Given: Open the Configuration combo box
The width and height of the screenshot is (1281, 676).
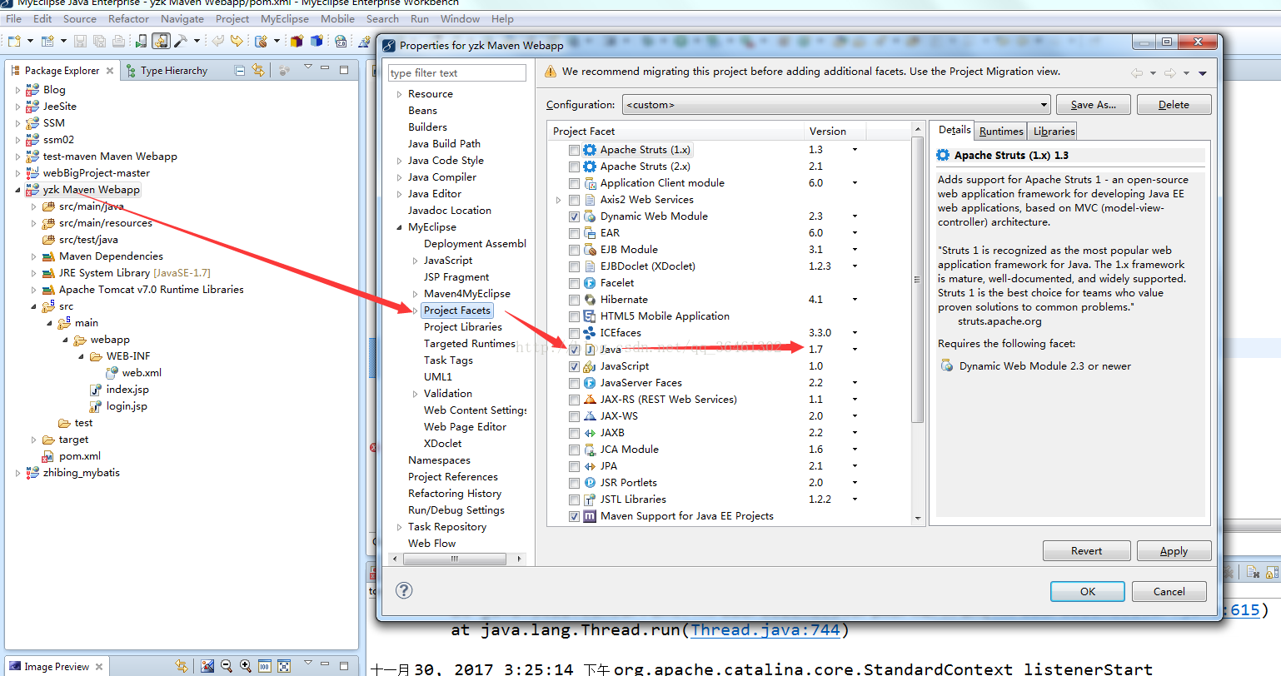Looking at the screenshot, I should (836, 105).
